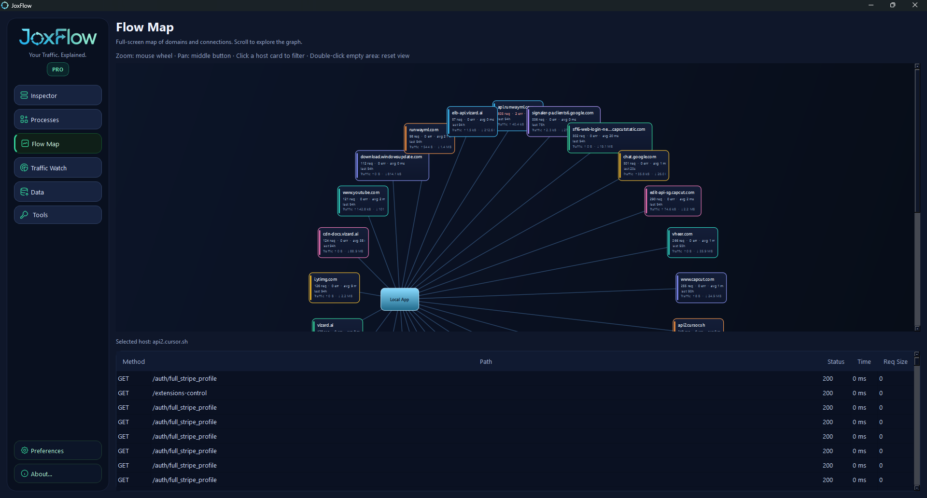Open the Tools section
Viewport: 927px width, 498px height.
coord(58,215)
